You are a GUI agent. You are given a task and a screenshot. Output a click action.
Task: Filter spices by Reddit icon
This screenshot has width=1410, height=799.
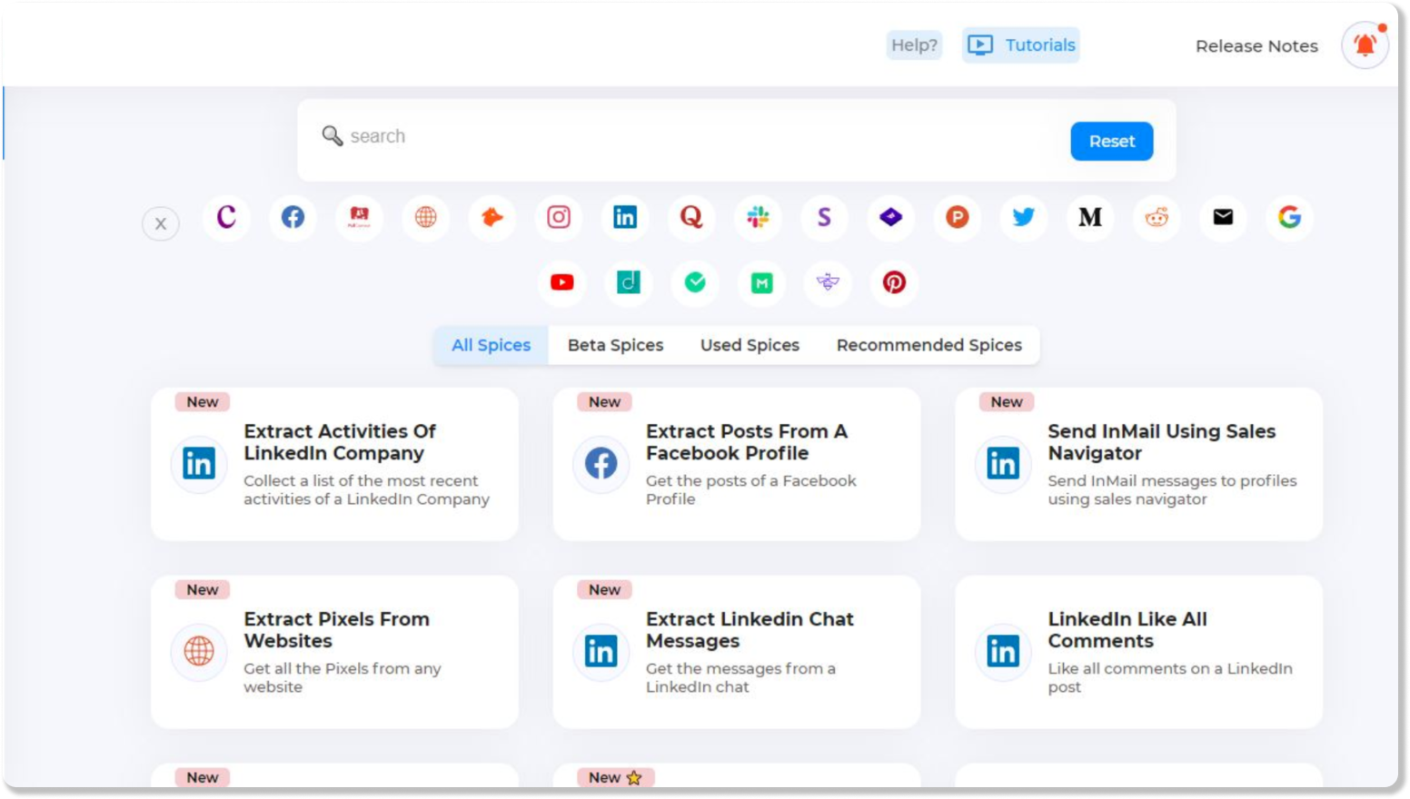1157,217
